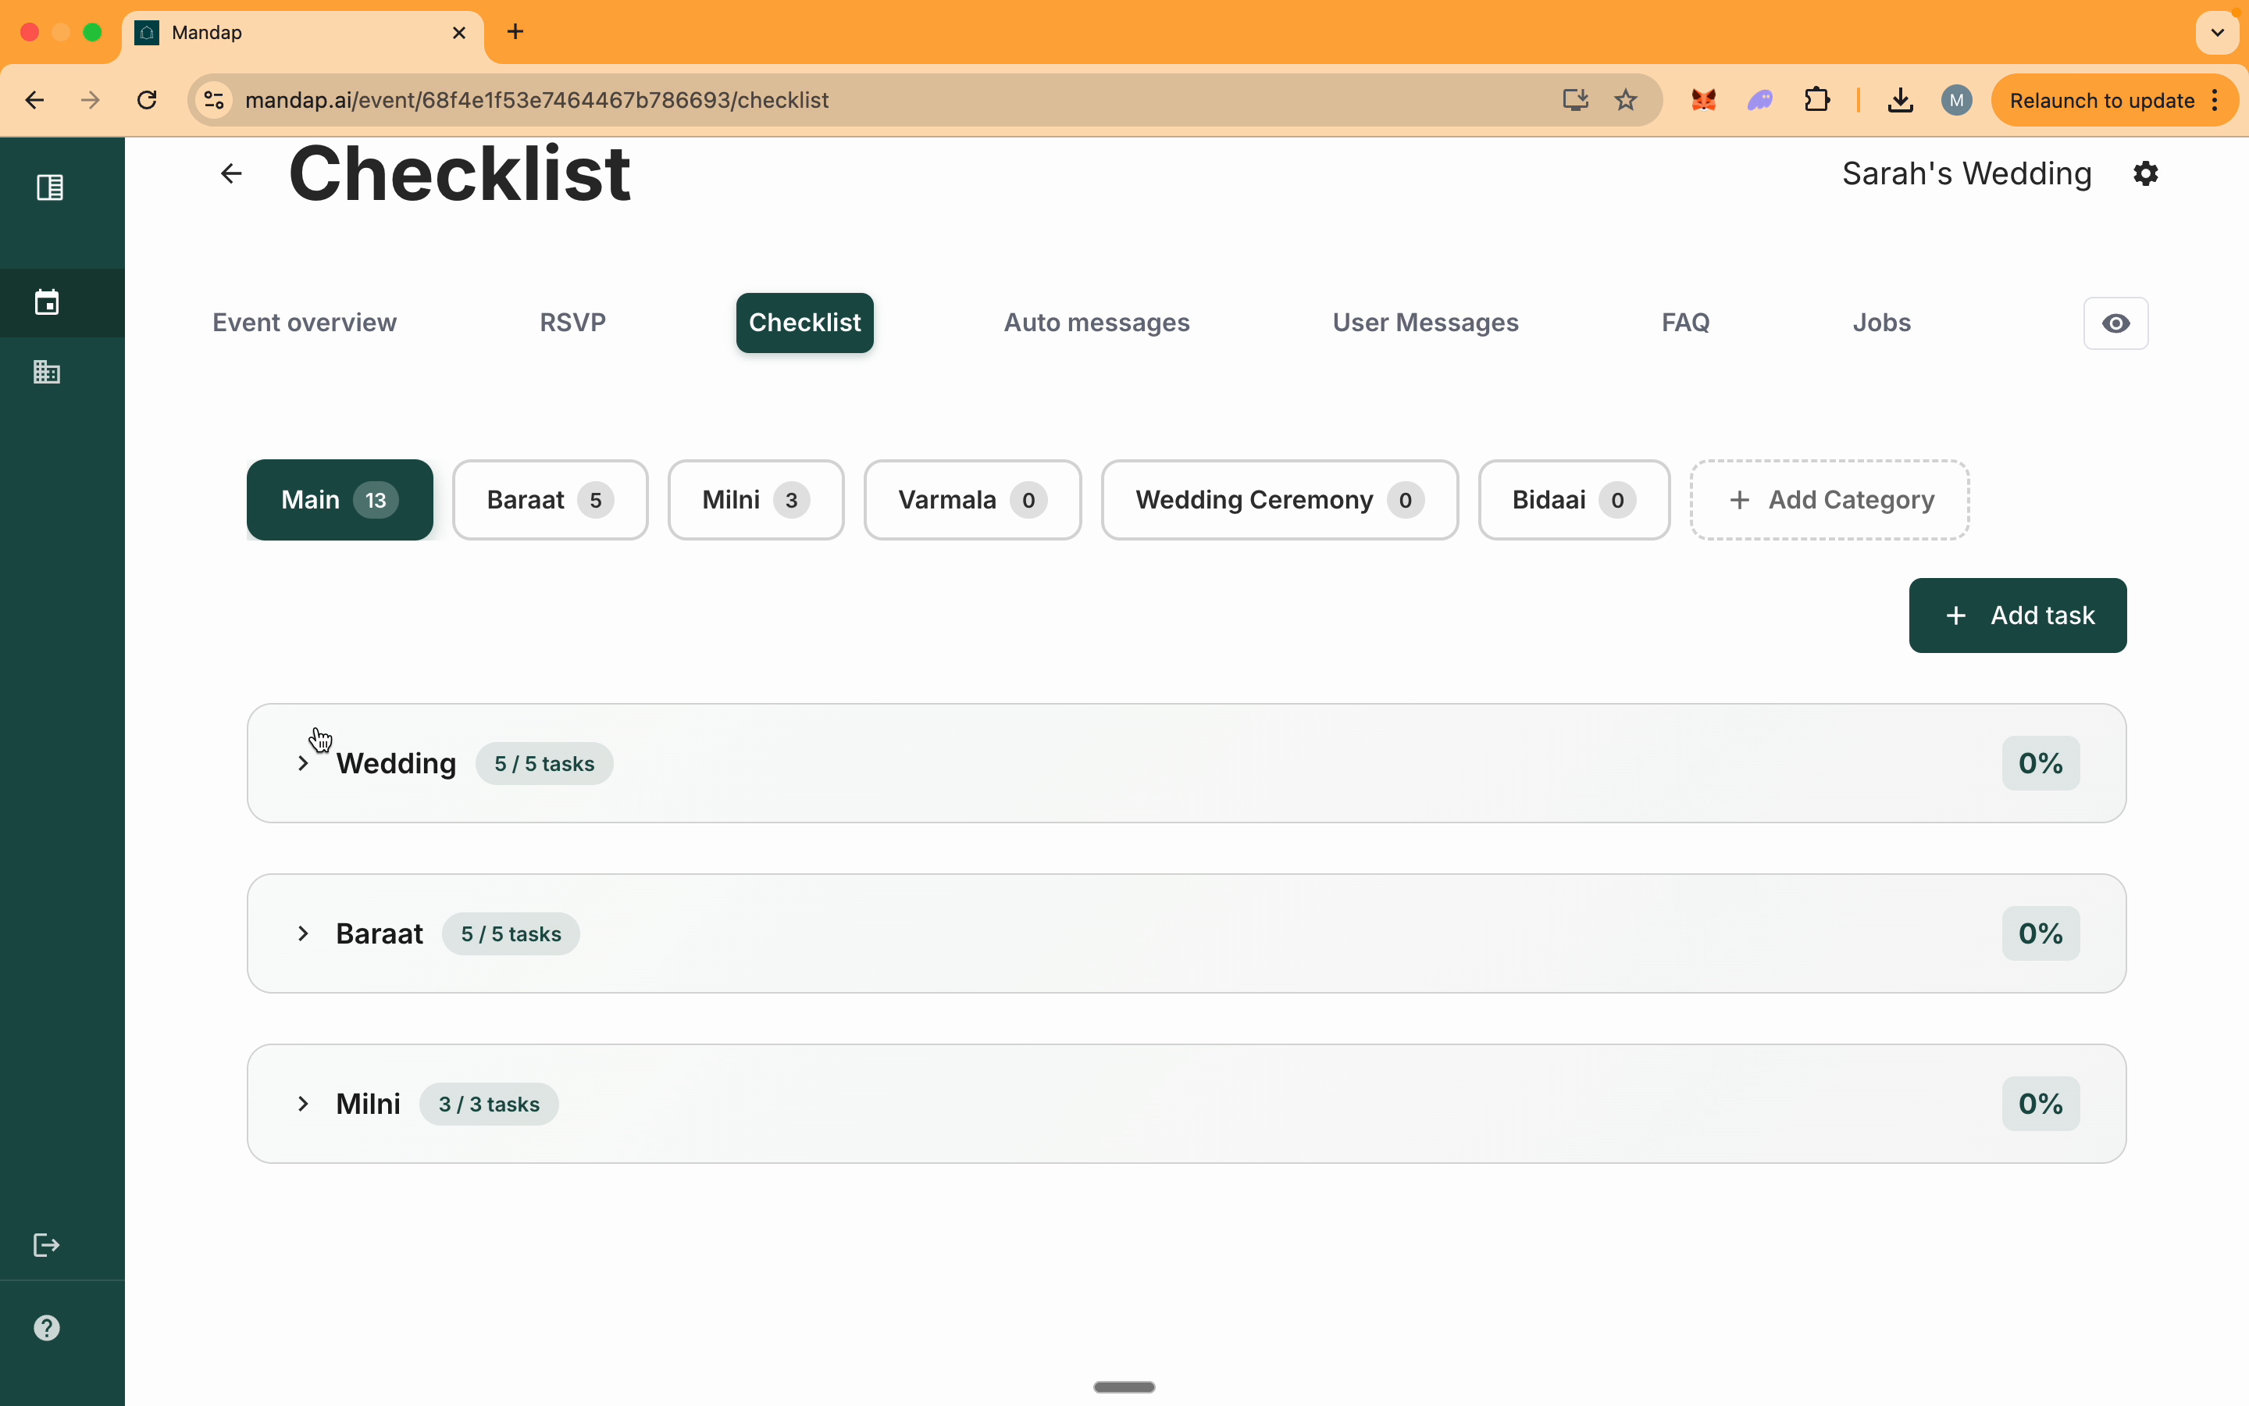
Task: Expand the Wedding task group
Action: click(x=304, y=763)
